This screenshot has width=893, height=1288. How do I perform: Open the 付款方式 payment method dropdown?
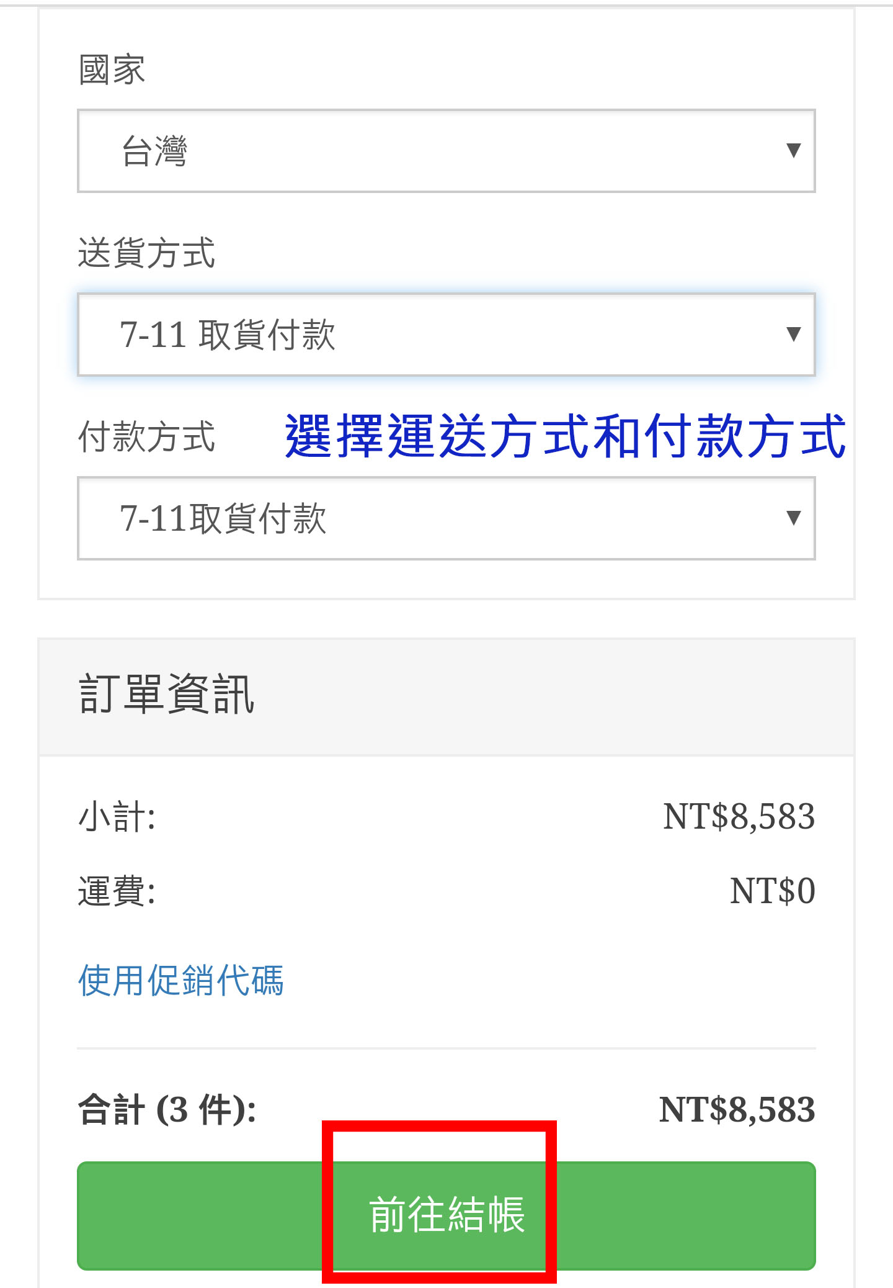coord(445,518)
